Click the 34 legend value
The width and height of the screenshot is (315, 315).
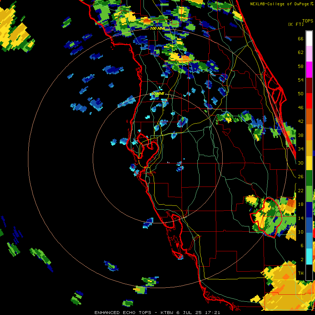pyautogui.click(x=301, y=149)
